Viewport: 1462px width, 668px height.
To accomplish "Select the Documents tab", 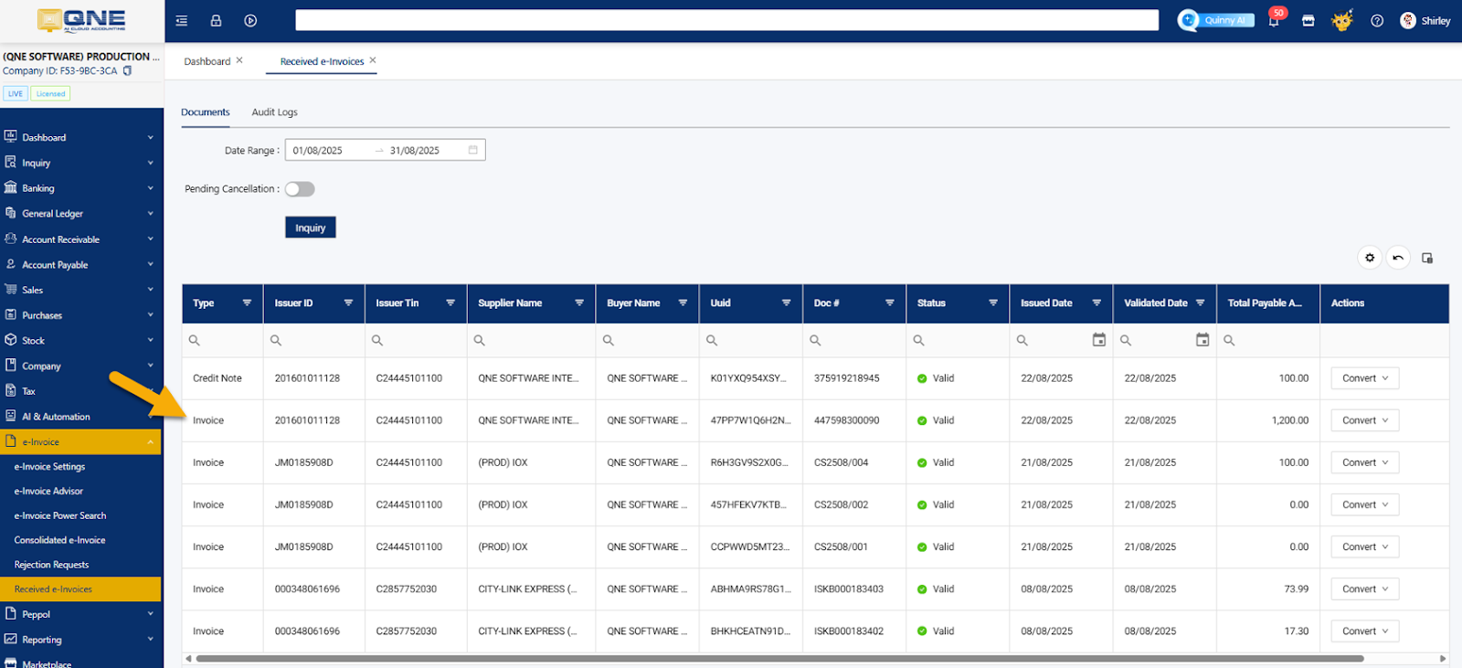I will (206, 112).
